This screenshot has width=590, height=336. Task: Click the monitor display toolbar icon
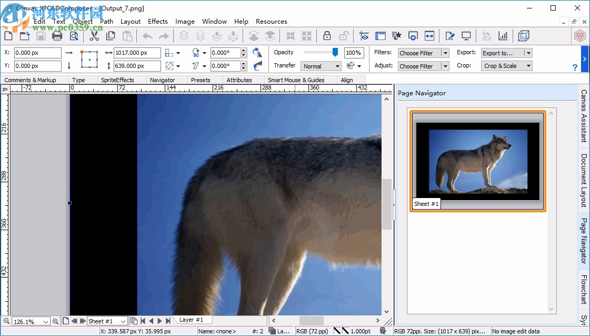coord(466,36)
